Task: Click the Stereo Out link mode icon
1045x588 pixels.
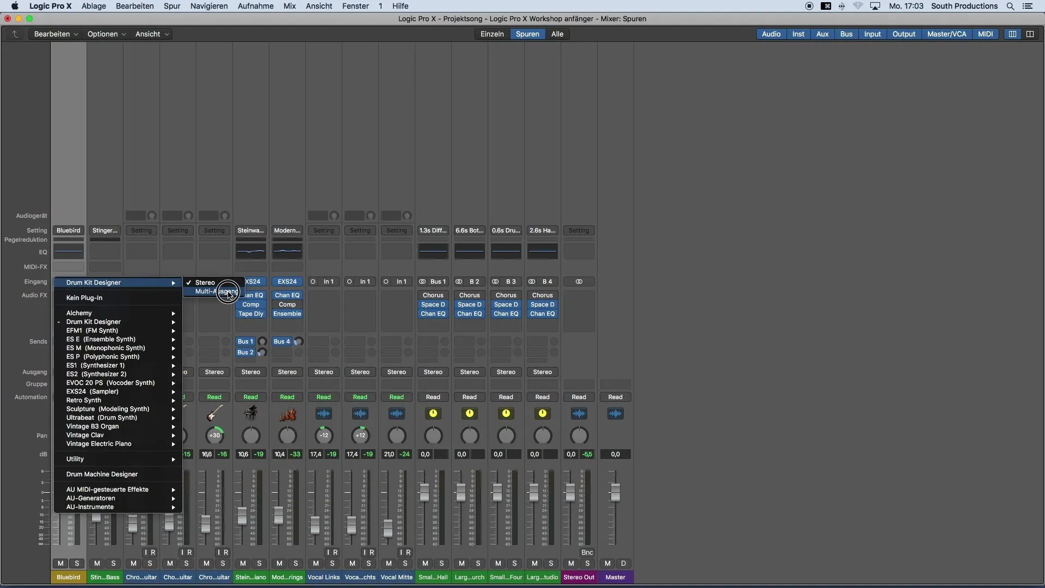Action: (579, 282)
